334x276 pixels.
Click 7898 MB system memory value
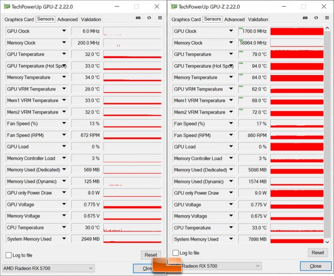(x=253, y=239)
